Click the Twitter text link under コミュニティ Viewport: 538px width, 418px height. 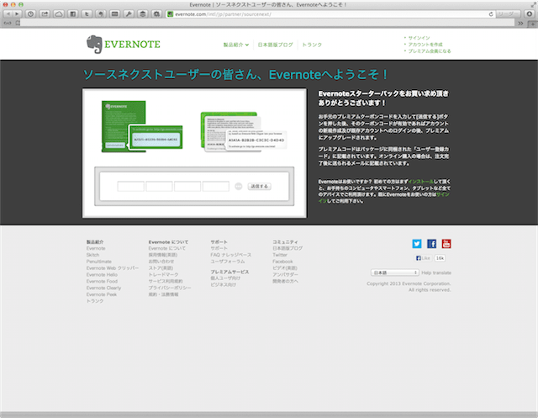pos(280,255)
